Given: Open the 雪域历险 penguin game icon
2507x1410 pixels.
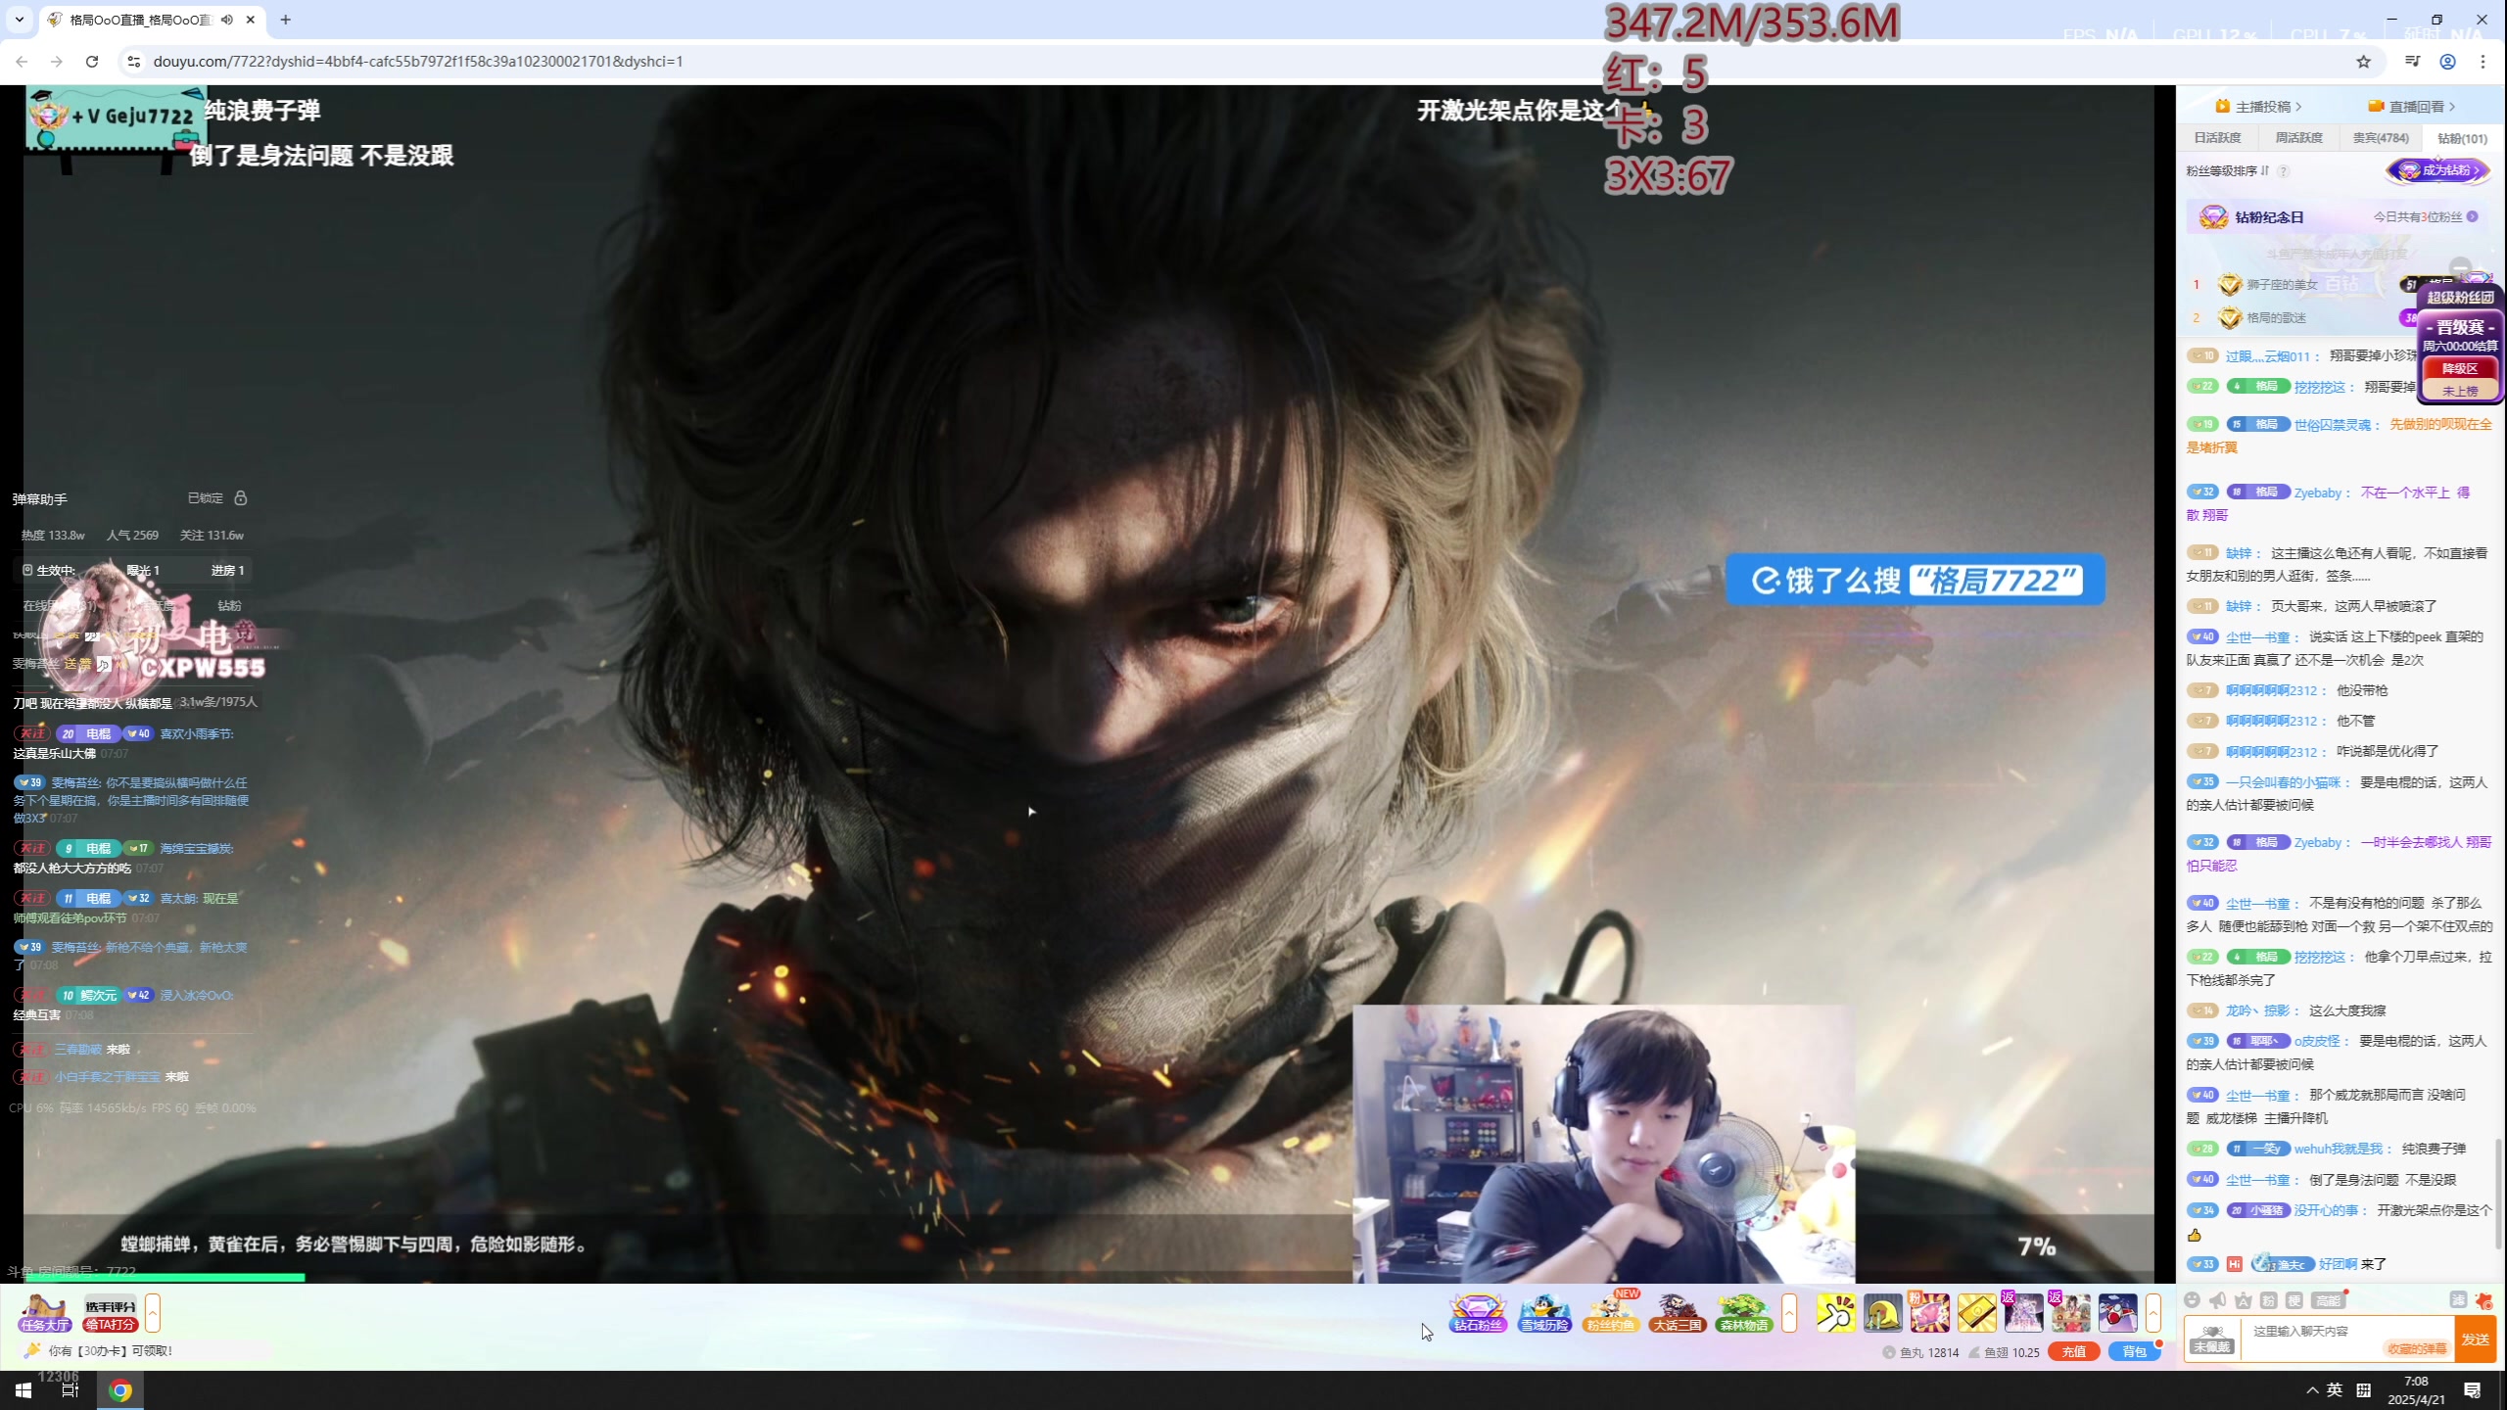Looking at the screenshot, I should [x=1544, y=1312].
